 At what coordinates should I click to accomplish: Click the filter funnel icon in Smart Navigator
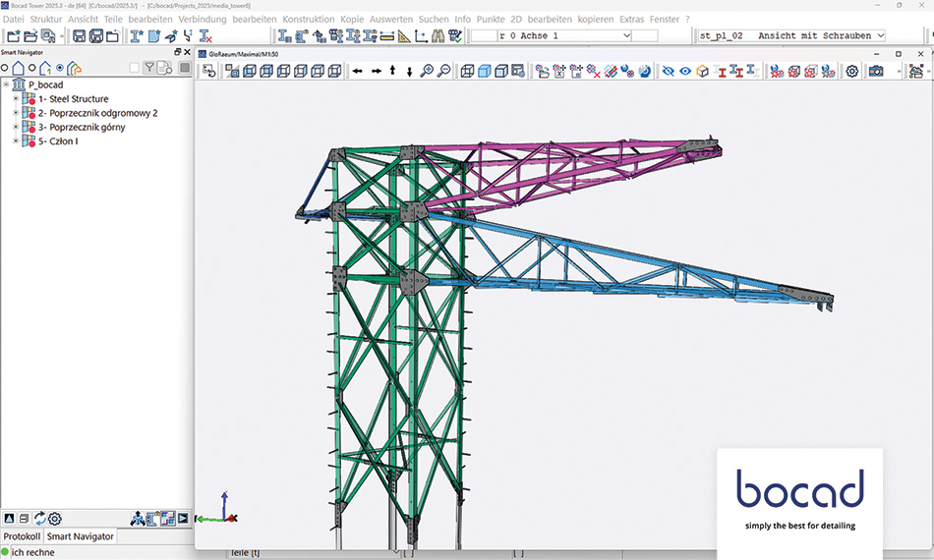coord(149,68)
